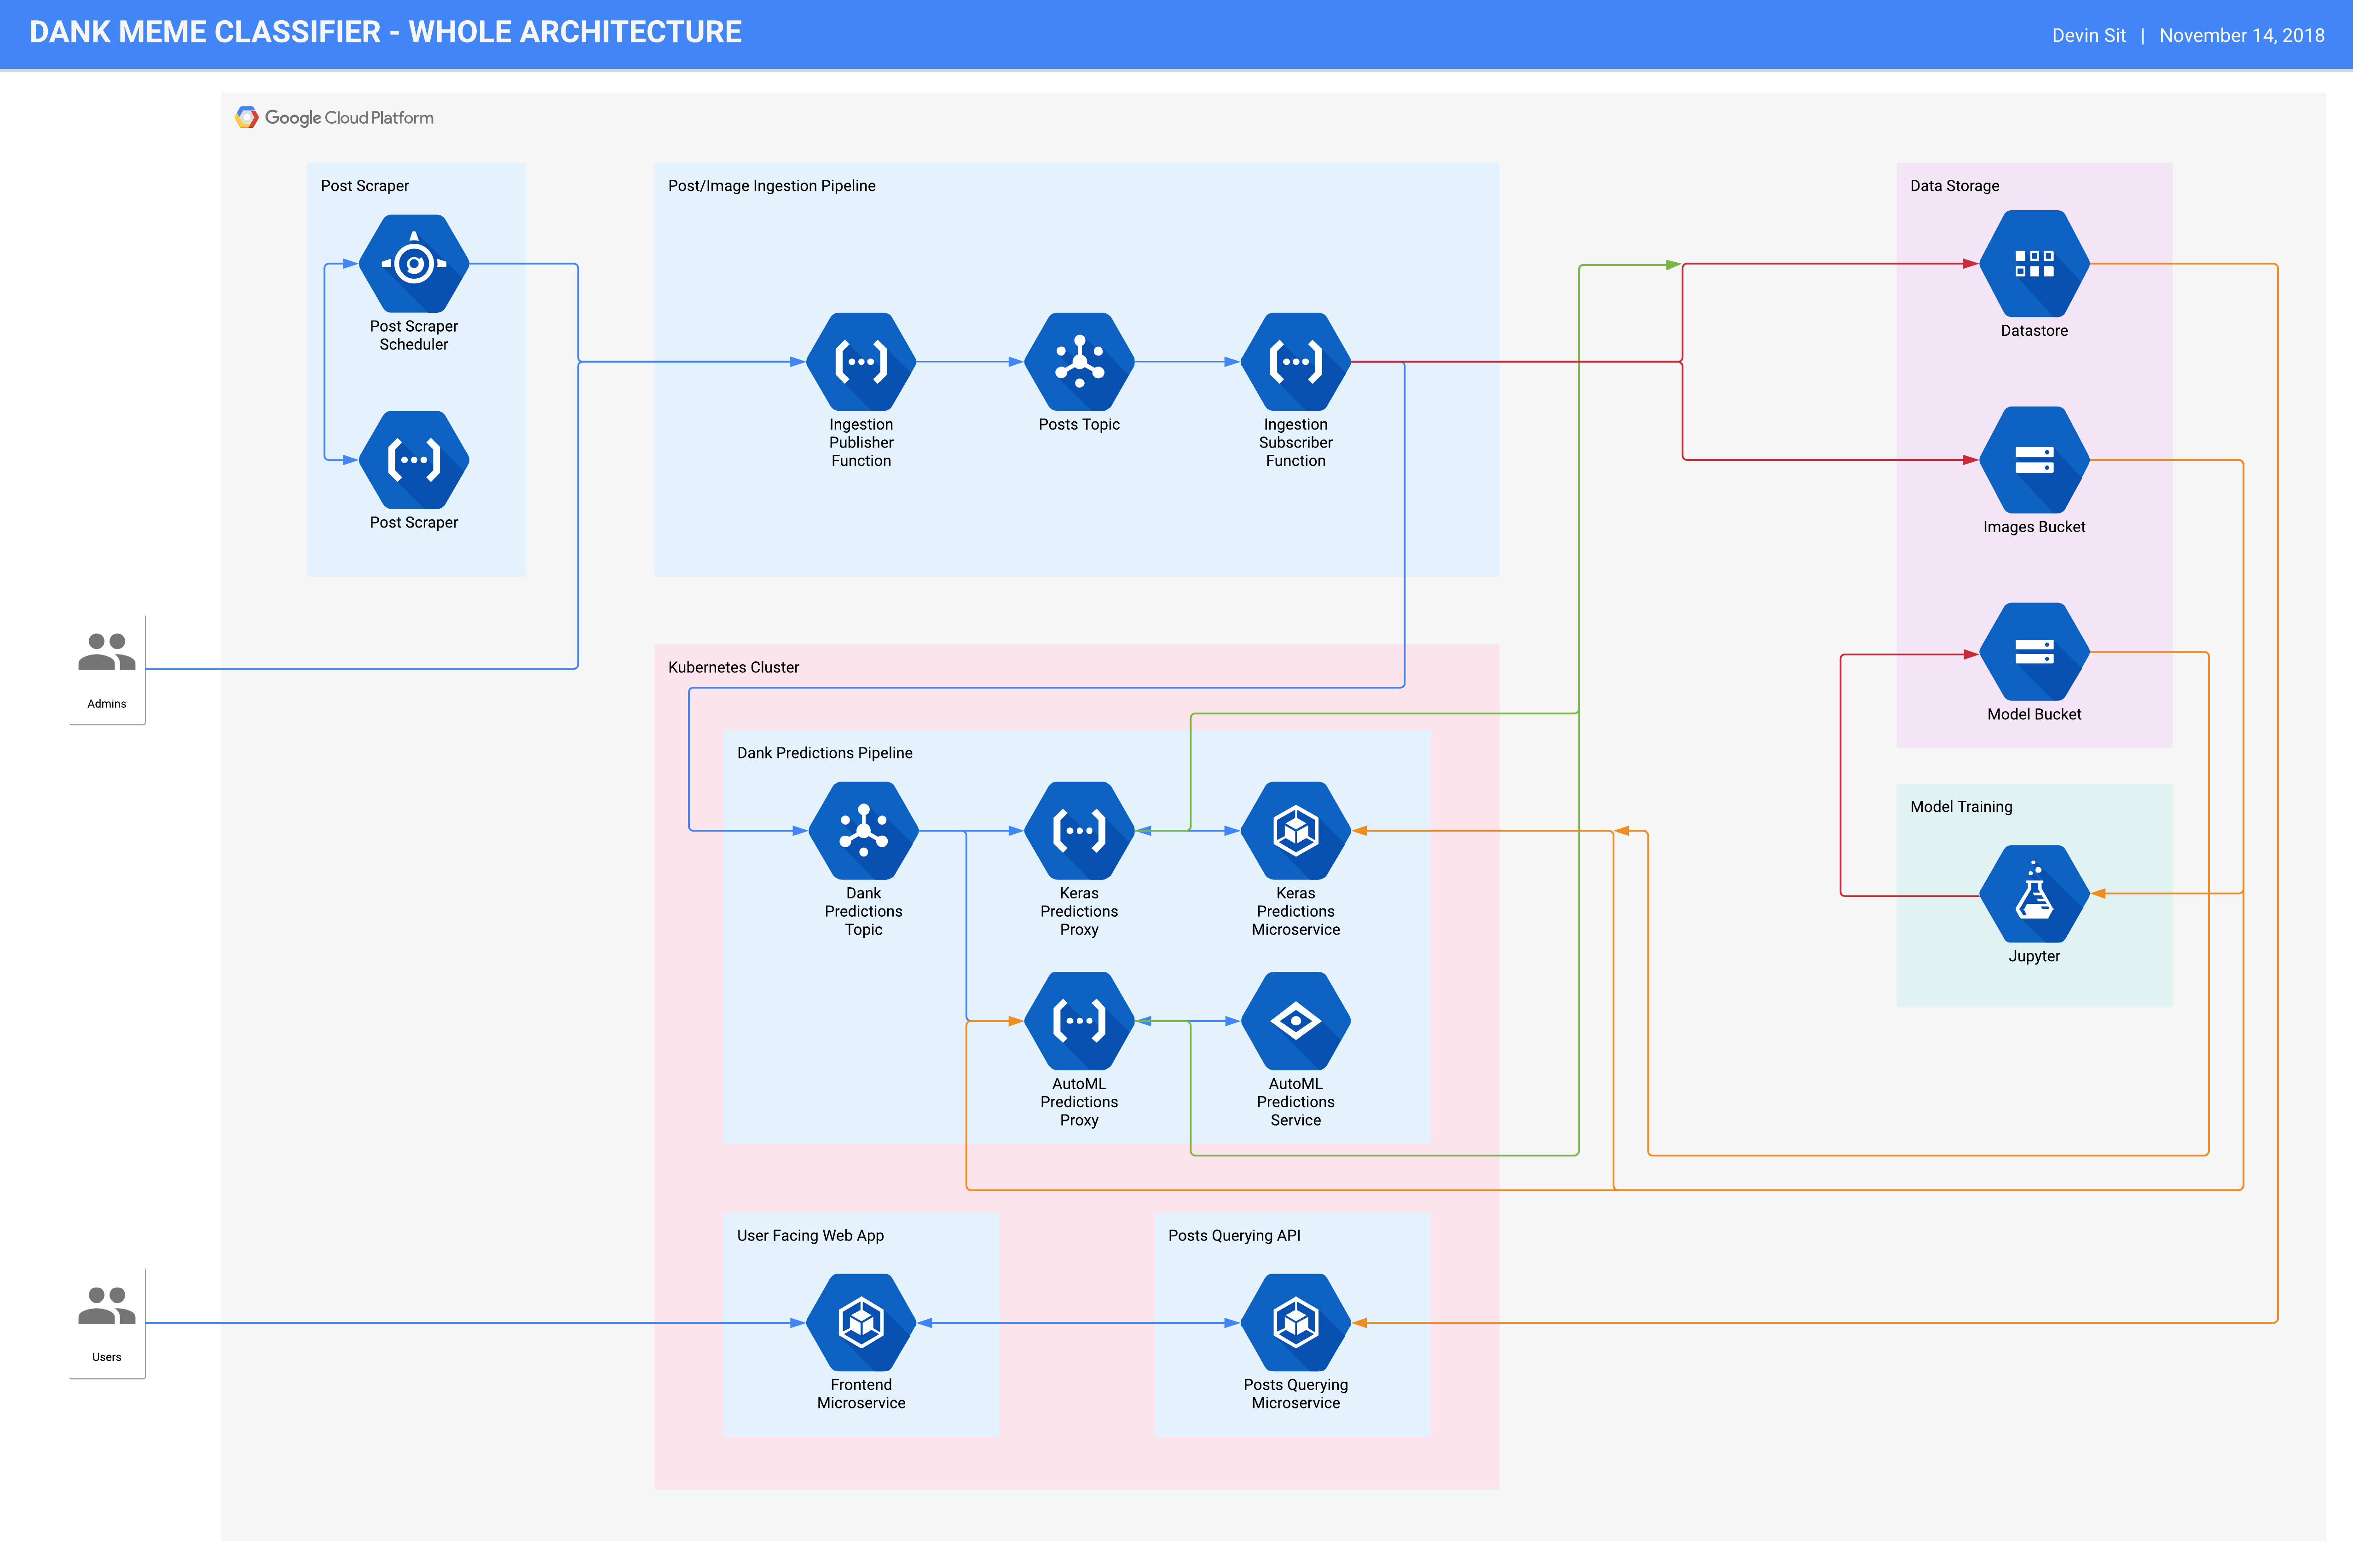The height and width of the screenshot is (1568, 2353).
Task: Select the Posts Querying Microservice icon
Action: pyautogui.click(x=1295, y=1322)
